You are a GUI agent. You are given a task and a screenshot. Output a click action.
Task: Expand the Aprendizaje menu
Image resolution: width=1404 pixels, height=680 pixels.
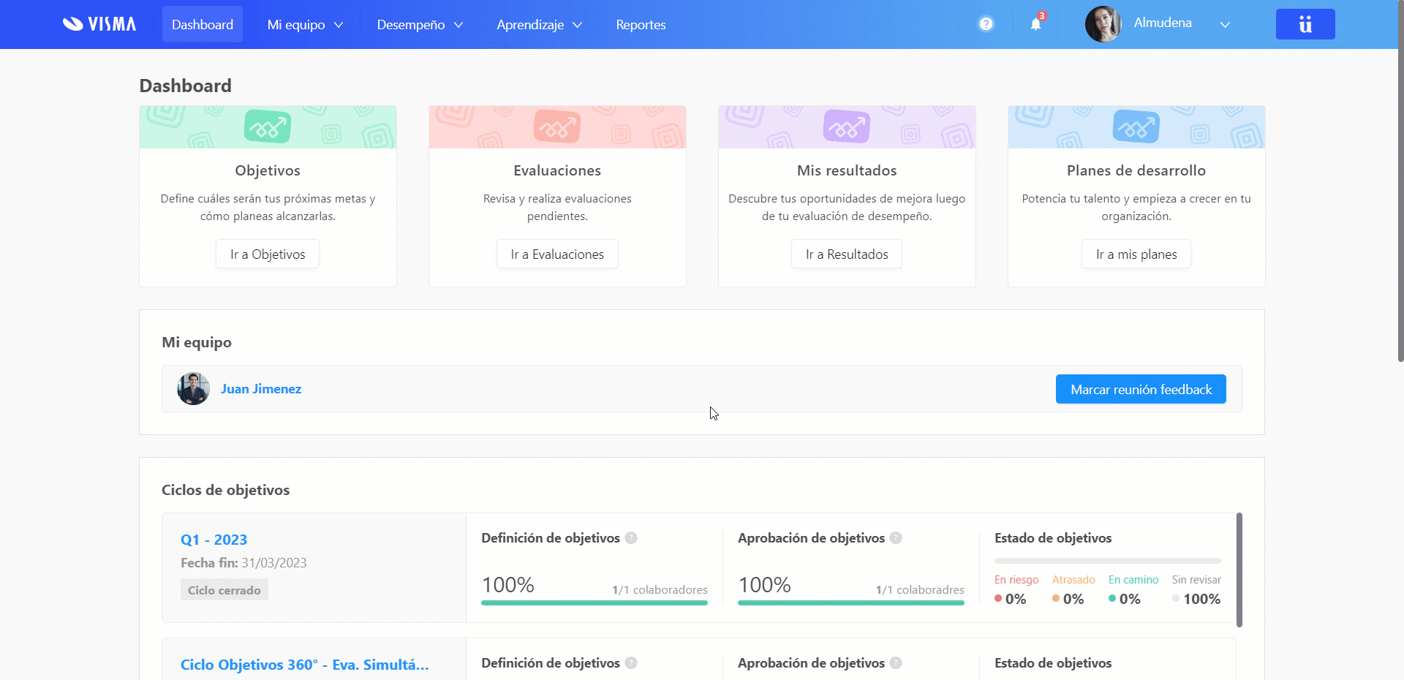click(539, 25)
